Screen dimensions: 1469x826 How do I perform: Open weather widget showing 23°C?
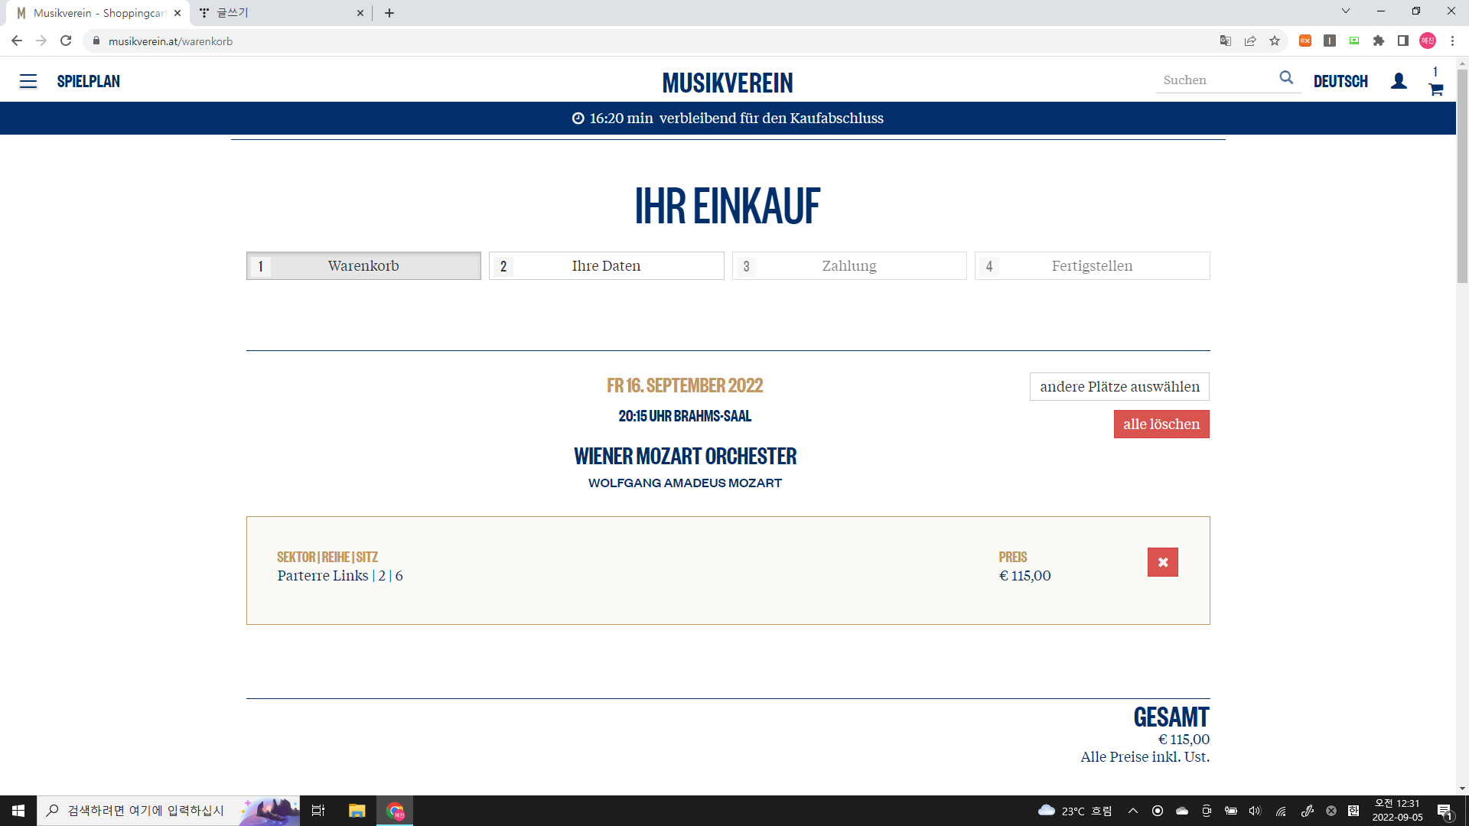click(x=1074, y=811)
